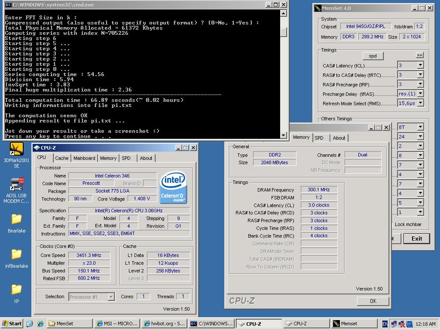The width and height of the screenshot is (440, 330).
Task: Click the 12:18 AM system clock
Action: (x=426, y=324)
